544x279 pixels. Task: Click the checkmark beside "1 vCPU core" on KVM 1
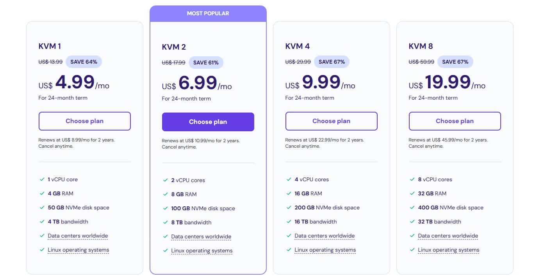click(x=42, y=179)
